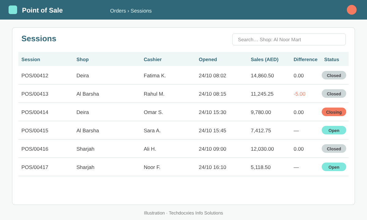Click sales amount 7,412.75
The height and width of the screenshot is (220, 367).
click(x=261, y=130)
